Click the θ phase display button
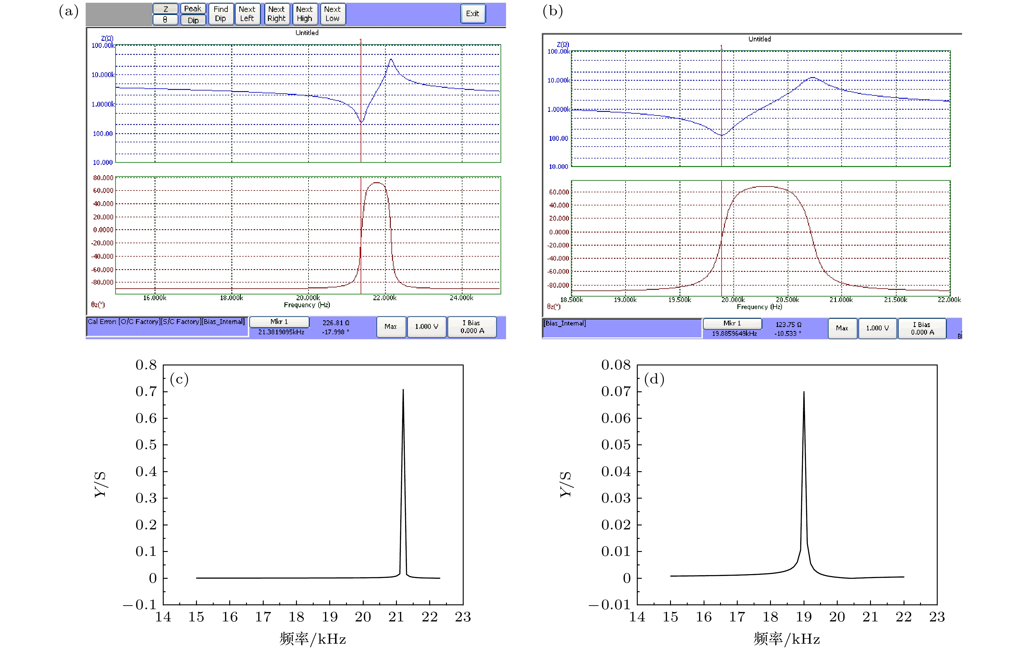The image size is (1020, 651). click(x=165, y=20)
